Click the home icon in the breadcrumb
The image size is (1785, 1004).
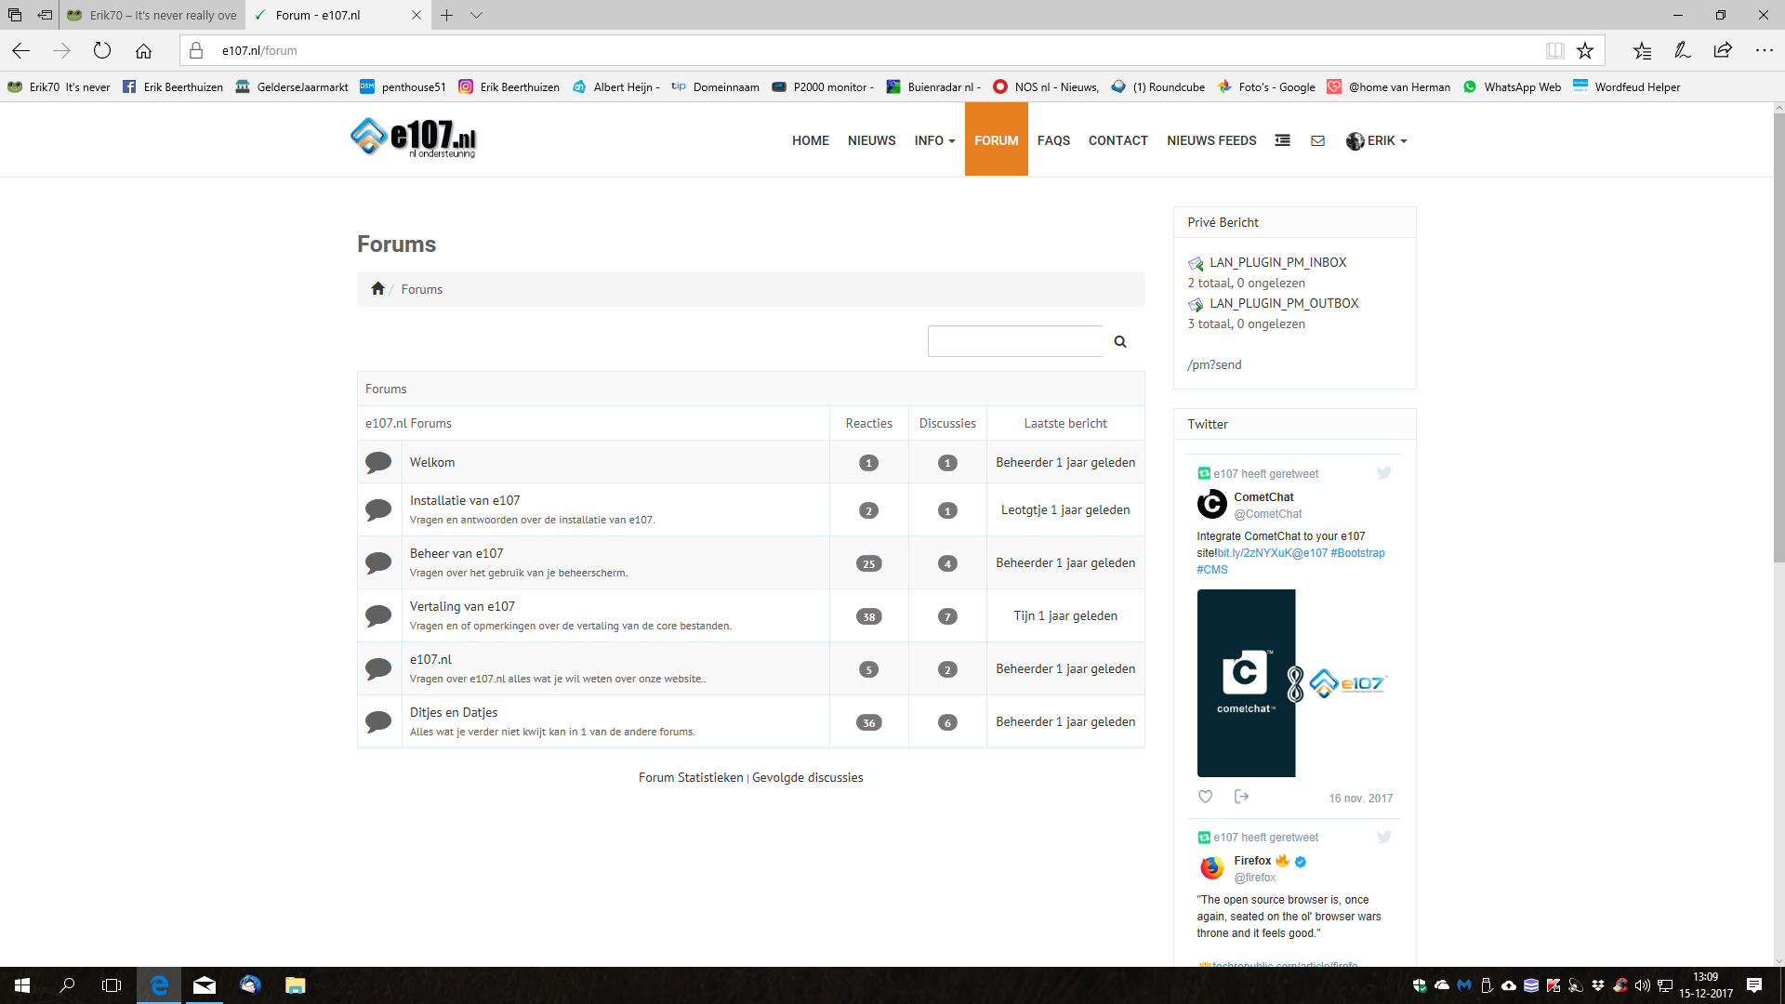click(377, 288)
